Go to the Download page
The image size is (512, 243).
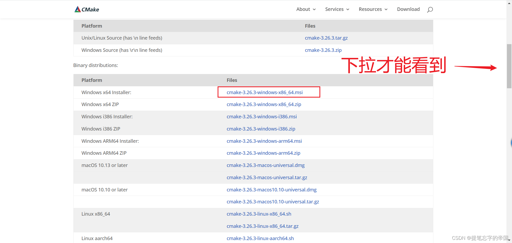point(408,9)
